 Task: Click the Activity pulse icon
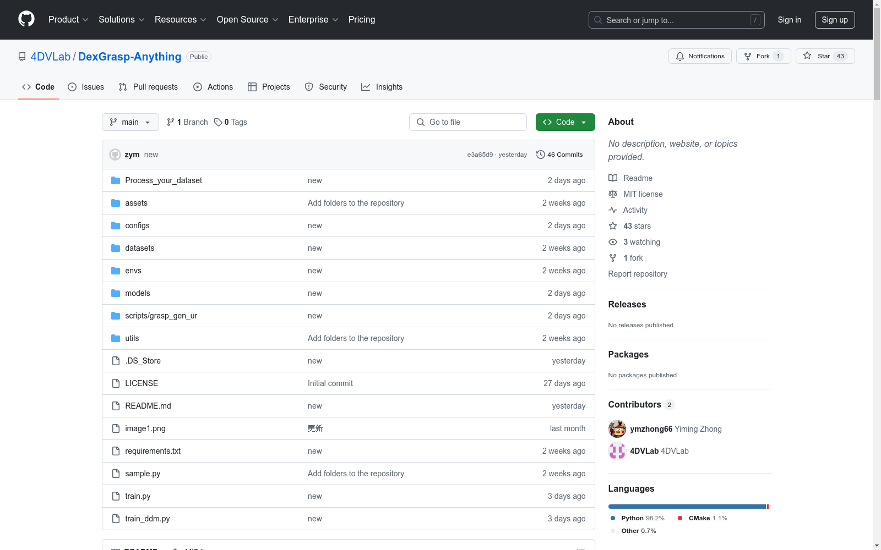pyautogui.click(x=613, y=210)
